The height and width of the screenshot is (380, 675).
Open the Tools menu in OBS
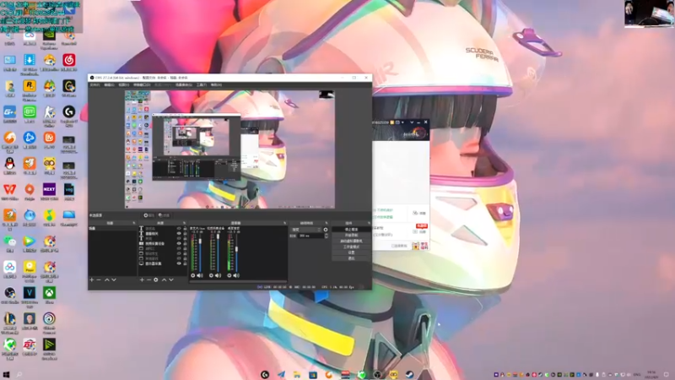coord(202,85)
